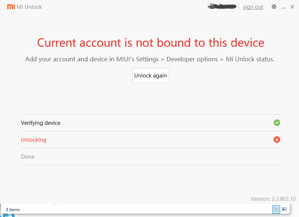Click the blue icon at bottom-left corner

tap(9, 214)
